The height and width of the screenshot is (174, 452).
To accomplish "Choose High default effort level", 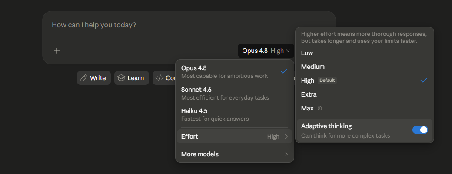I will point(364,81).
